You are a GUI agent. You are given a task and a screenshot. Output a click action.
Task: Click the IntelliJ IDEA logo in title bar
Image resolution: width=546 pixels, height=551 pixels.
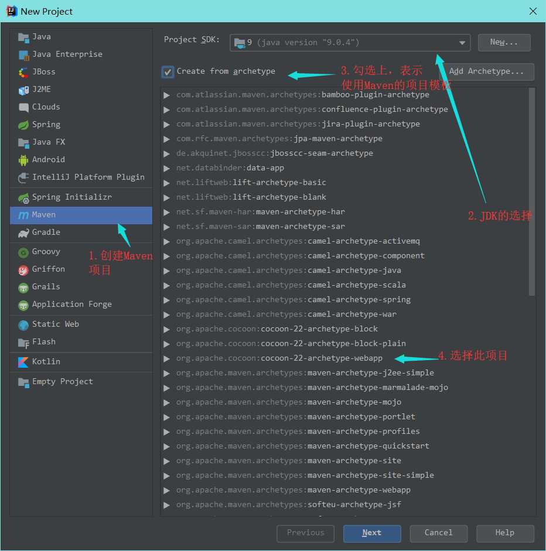(11, 11)
